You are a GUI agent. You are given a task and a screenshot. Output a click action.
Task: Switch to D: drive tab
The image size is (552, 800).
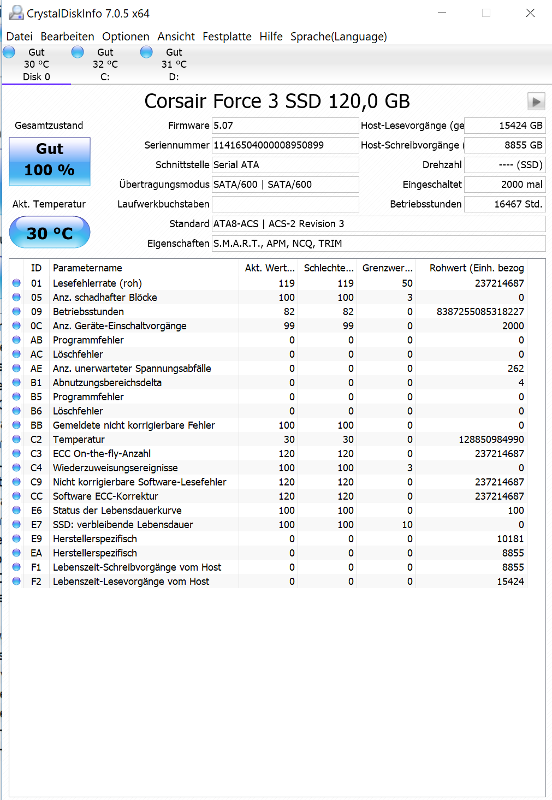click(x=174, y=64)
